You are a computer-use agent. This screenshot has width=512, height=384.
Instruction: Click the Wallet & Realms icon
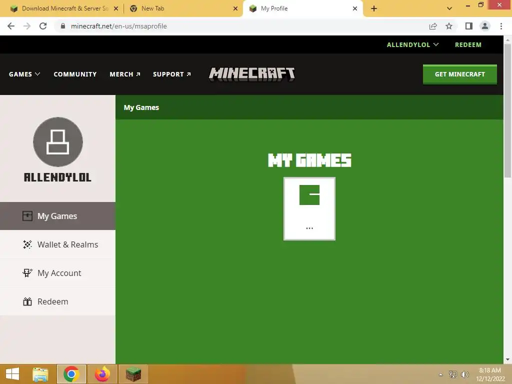(x=27, y=244)
